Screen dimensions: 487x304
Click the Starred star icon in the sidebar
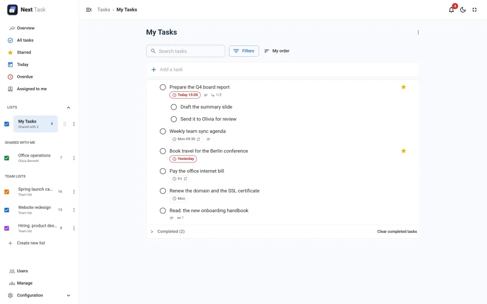click(10, 52)
